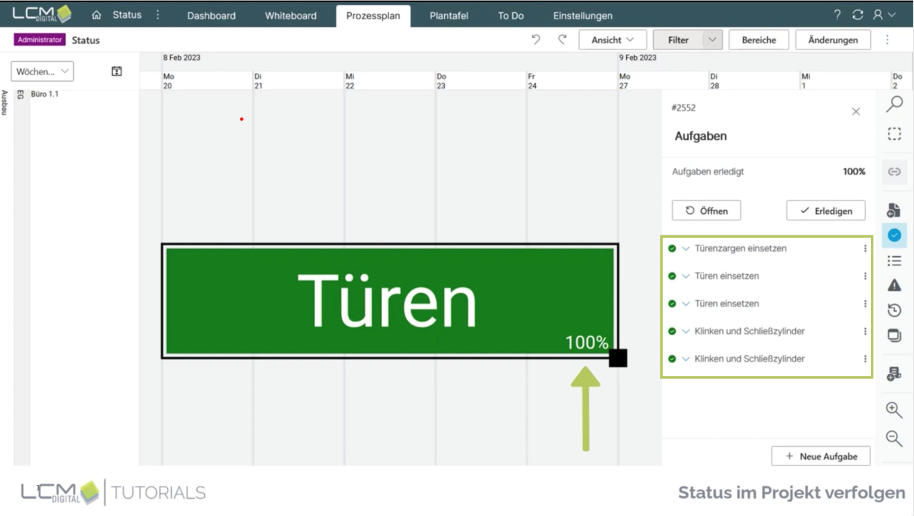Toggle completion of first Türen einsetzen task

[x=672, y=276]
